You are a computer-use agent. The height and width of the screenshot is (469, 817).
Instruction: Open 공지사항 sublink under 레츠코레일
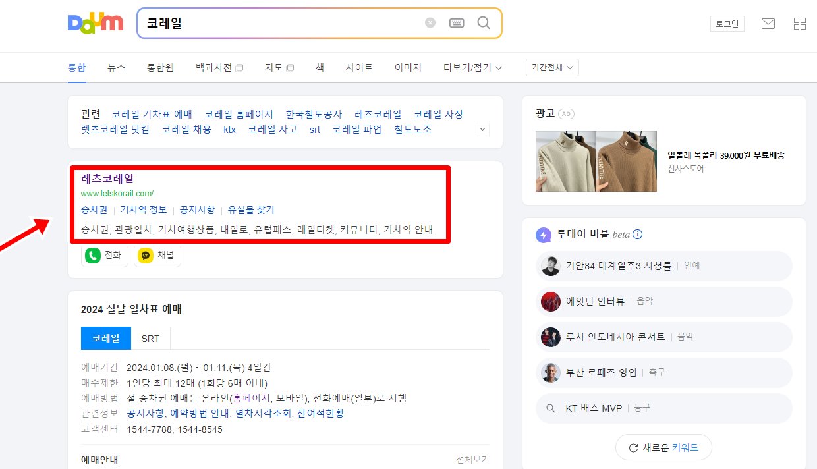[x=197, y=210]
